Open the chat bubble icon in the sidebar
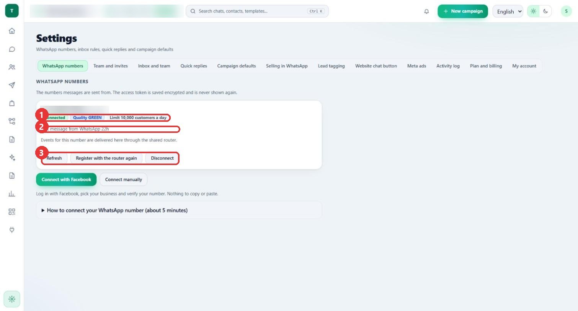Screen dimensions: 578x311 [x=12, y=49]
